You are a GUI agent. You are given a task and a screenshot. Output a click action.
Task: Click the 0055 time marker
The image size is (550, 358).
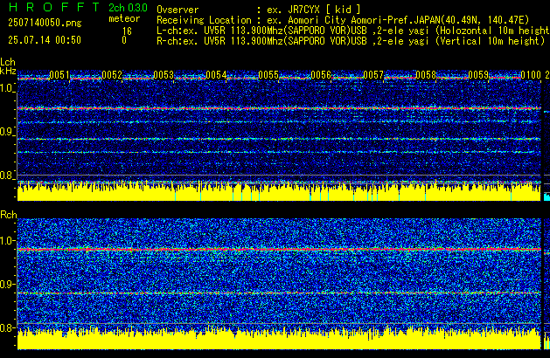coord(268,75)
